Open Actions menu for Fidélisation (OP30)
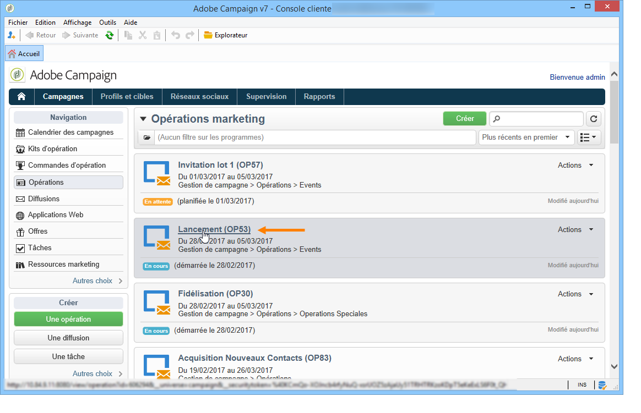Screen dimensions: 641x413 pos(575,294)
